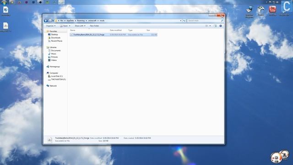
Task: Open Downloads in navigation pane
Action: (x=56, y=38)
